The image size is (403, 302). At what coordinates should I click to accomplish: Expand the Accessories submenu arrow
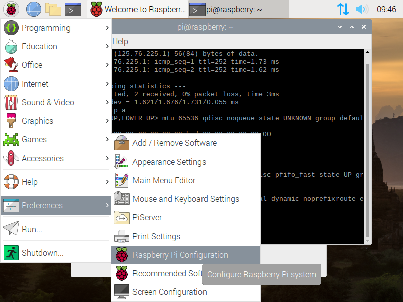pyautogui.click(x=107, y=158)
